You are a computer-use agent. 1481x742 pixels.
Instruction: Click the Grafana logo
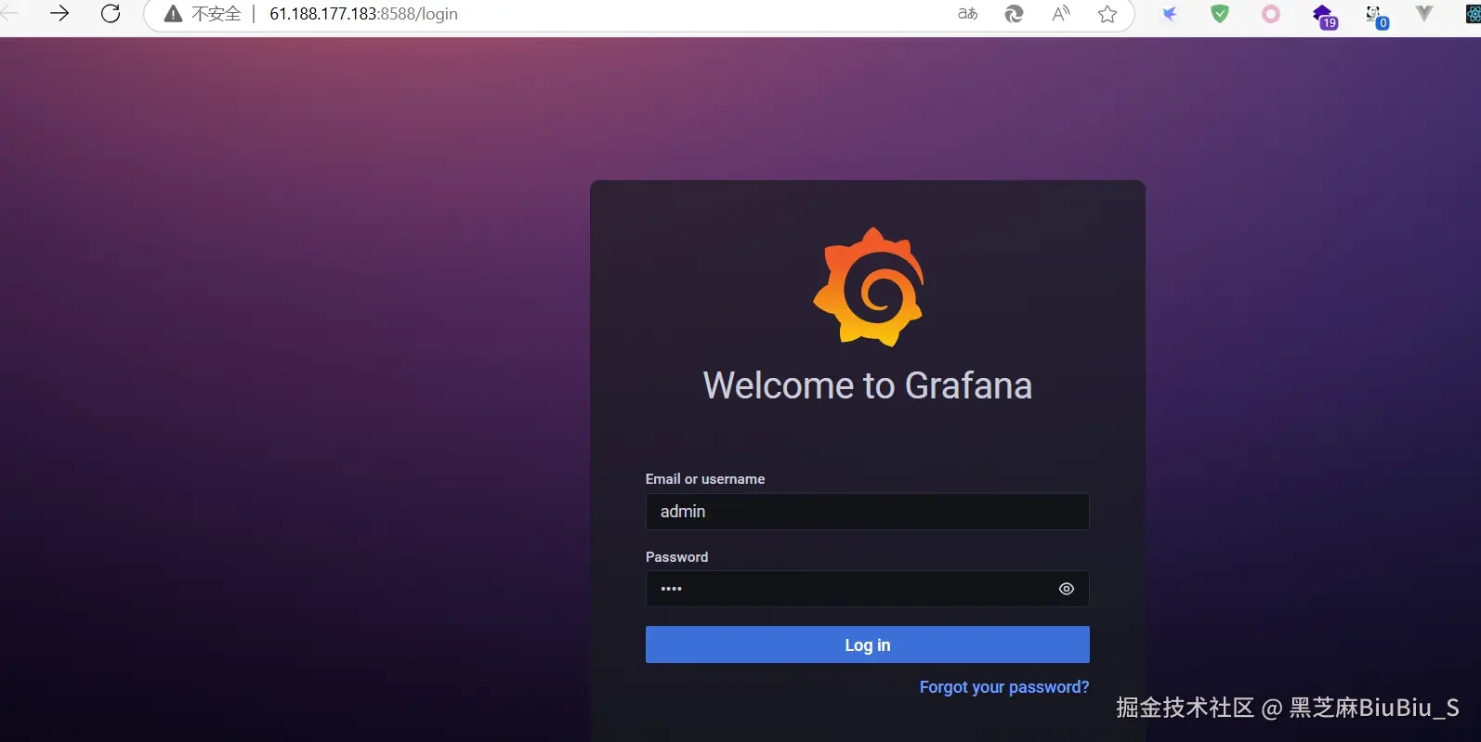point(869,287)
